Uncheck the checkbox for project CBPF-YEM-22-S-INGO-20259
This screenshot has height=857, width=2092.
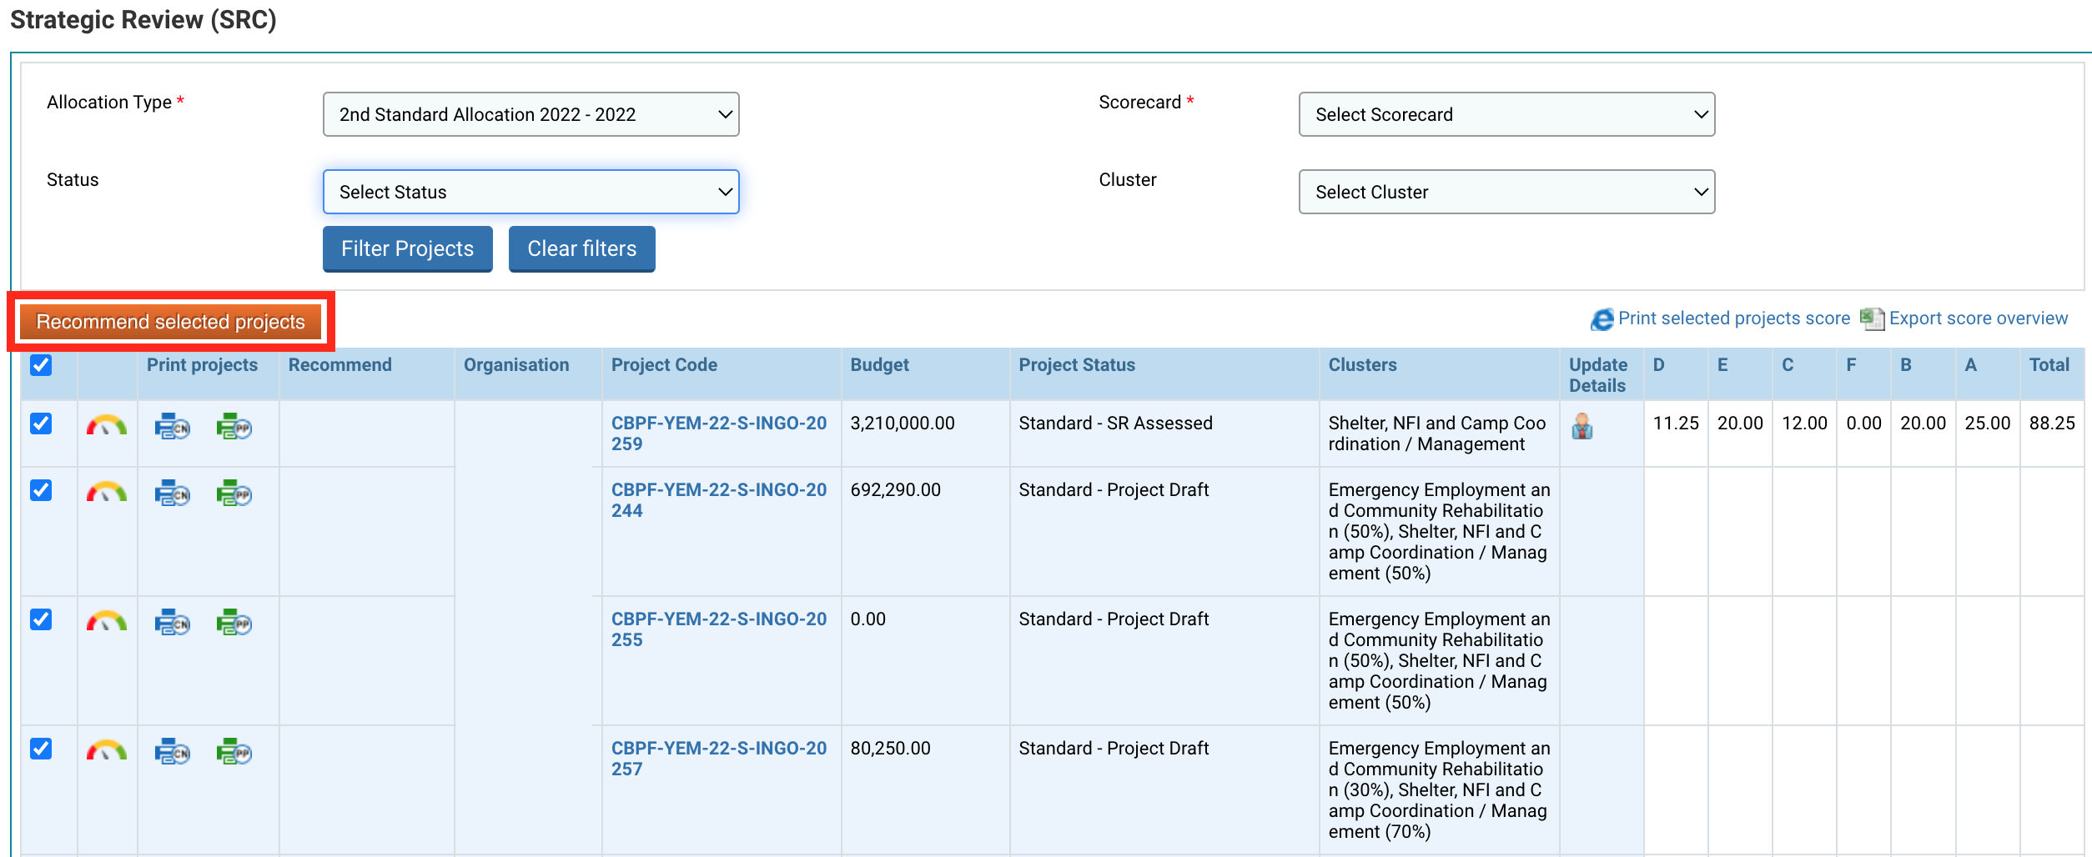click(41, 423)
